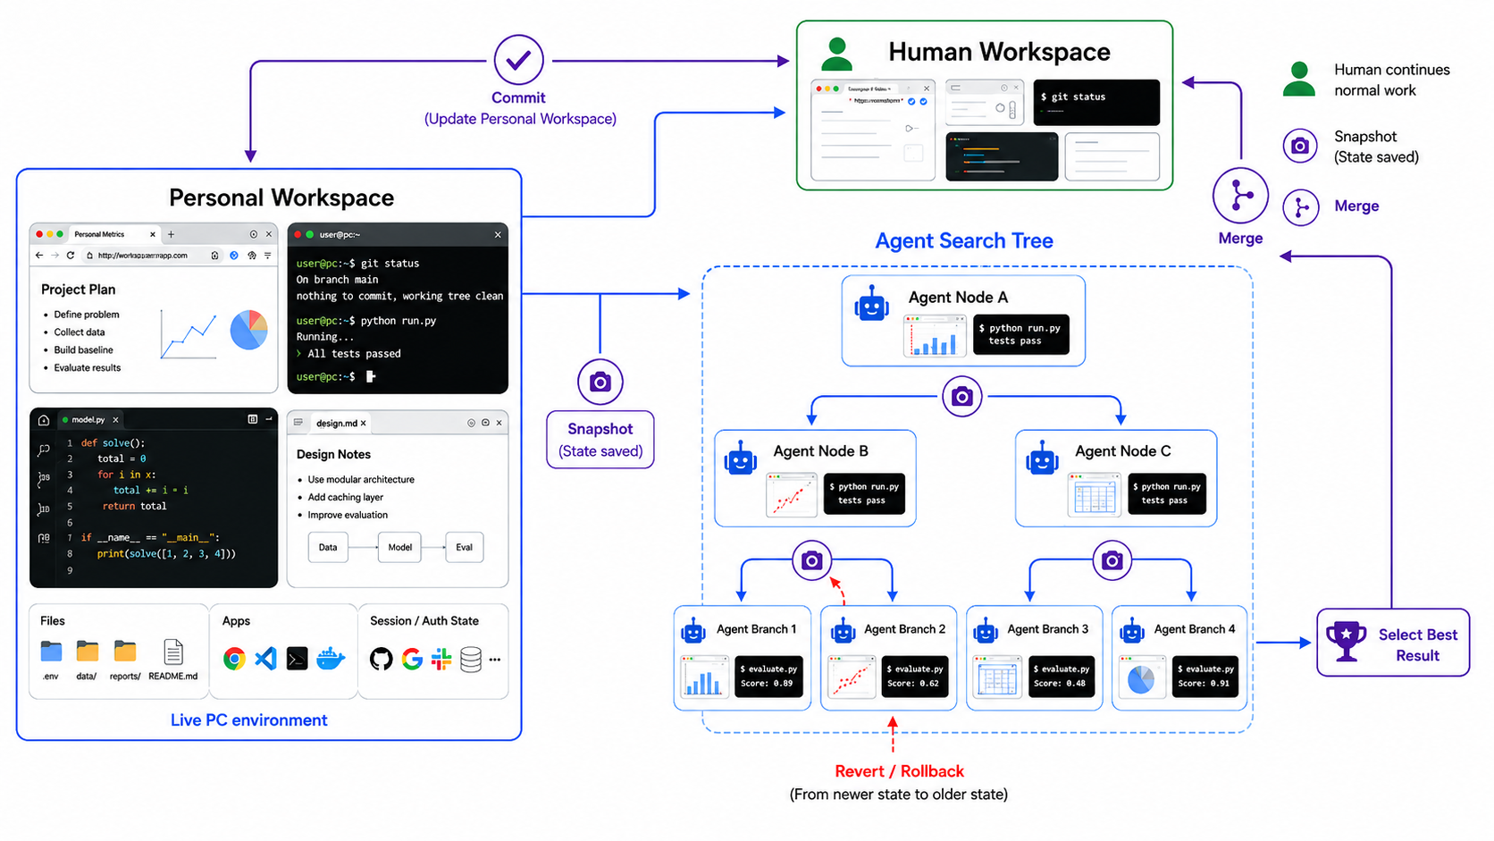Select the design.md tab
Image resolution: width=1494 pixels, height=841 pixels.
click(x=340, y=423)
